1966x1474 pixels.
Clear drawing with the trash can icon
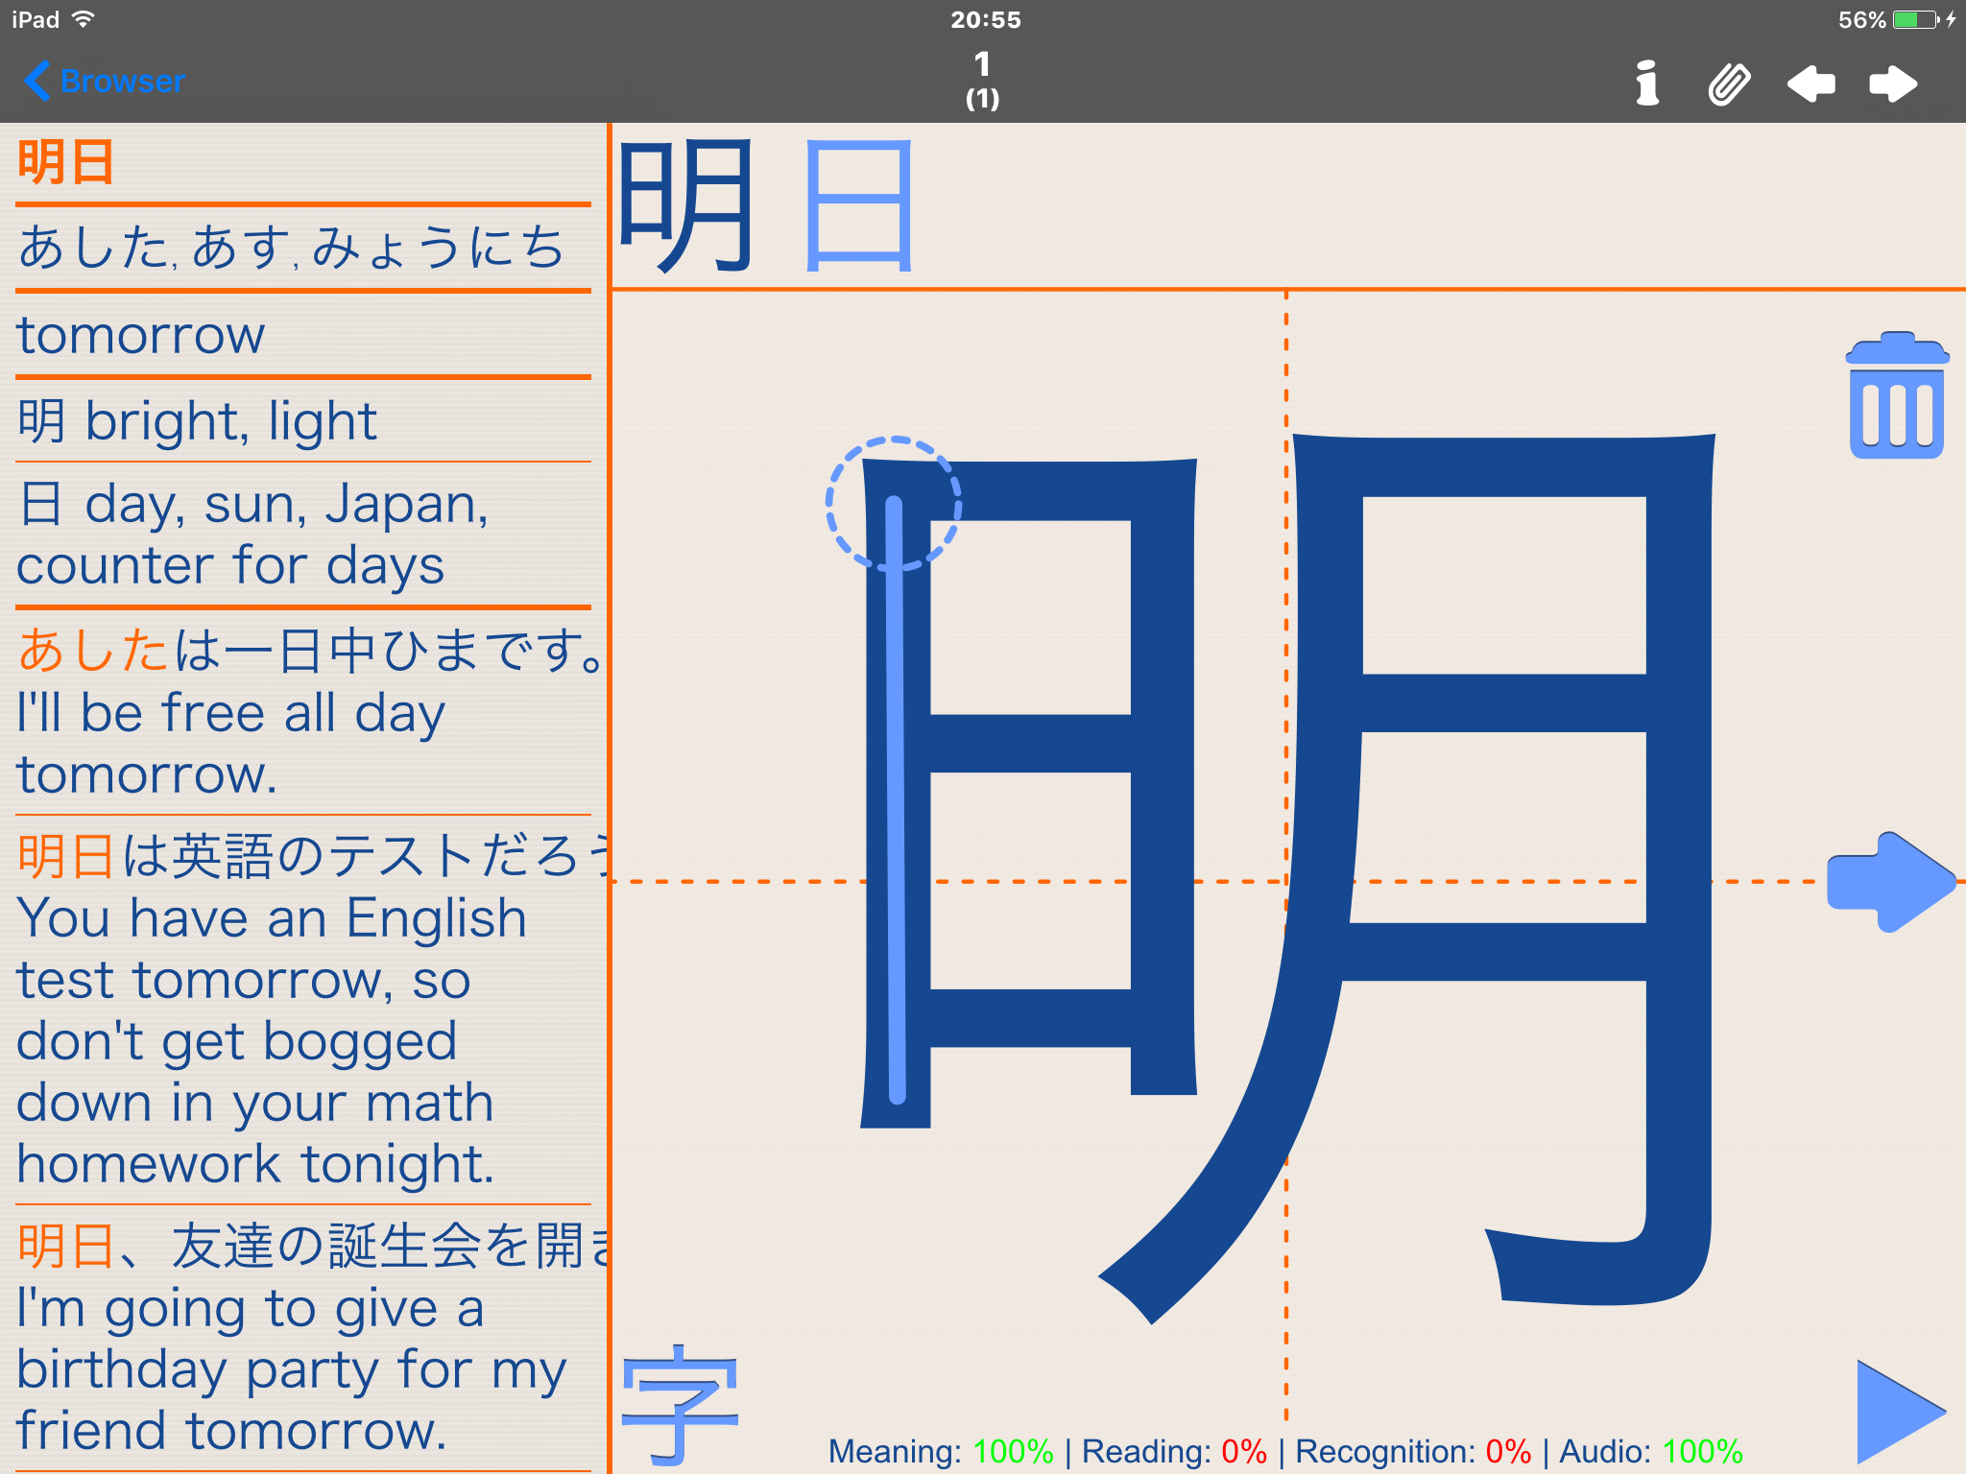[1896, 396]
